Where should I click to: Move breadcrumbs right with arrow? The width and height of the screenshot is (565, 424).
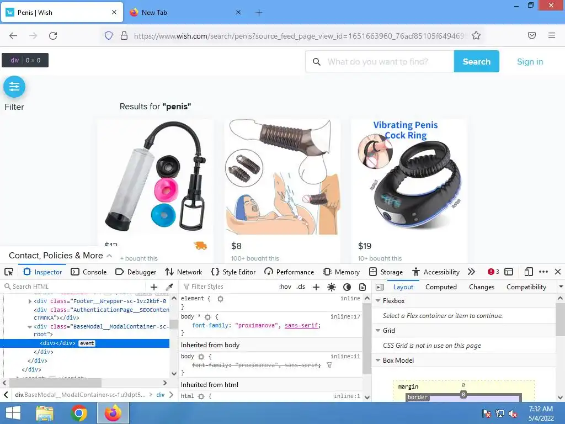tap(172, 395)
